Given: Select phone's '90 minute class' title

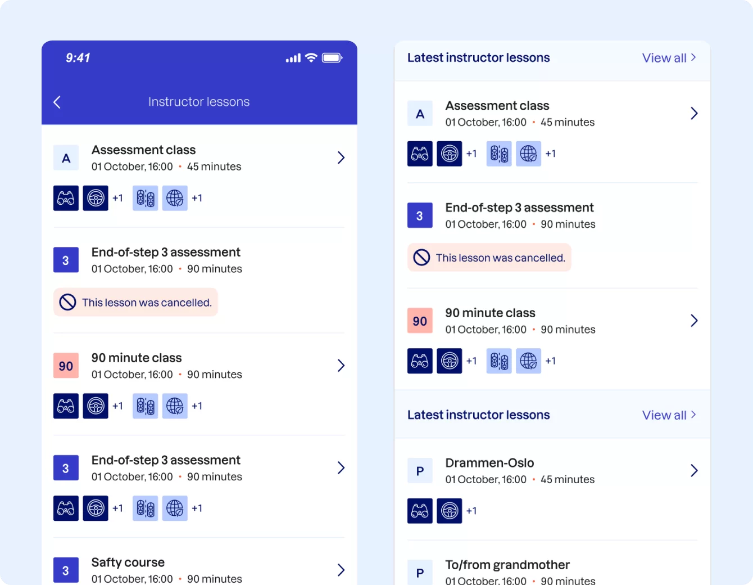Looking at the screenshot, I should point(137,358).
